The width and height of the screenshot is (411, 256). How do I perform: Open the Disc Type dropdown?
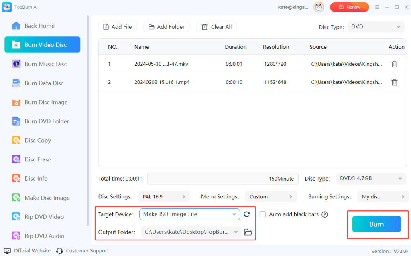(375, 26)
